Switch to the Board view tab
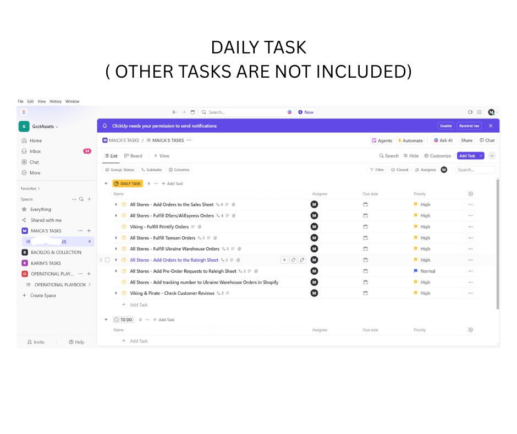The image size is (517, 434). (x=133, y=156)
